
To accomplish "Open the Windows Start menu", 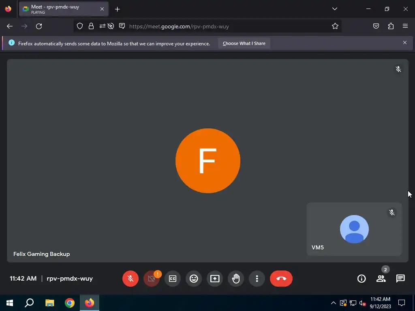I will tap(10, 303).
